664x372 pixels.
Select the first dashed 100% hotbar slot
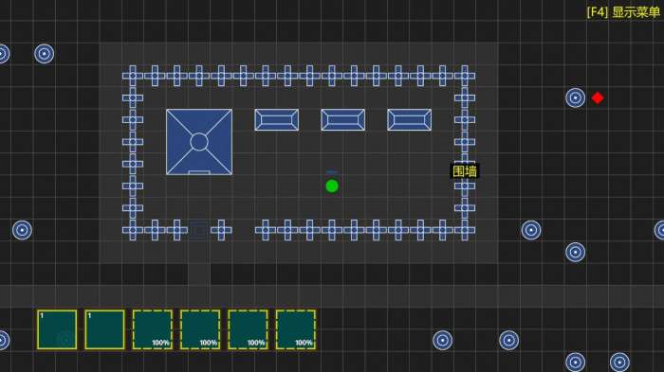point(153,329)
